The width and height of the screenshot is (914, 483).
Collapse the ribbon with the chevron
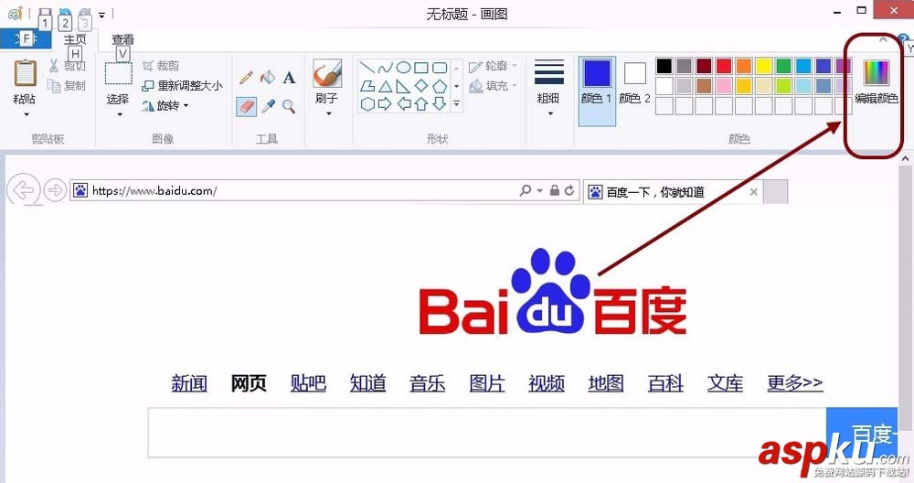pos(883,40)
